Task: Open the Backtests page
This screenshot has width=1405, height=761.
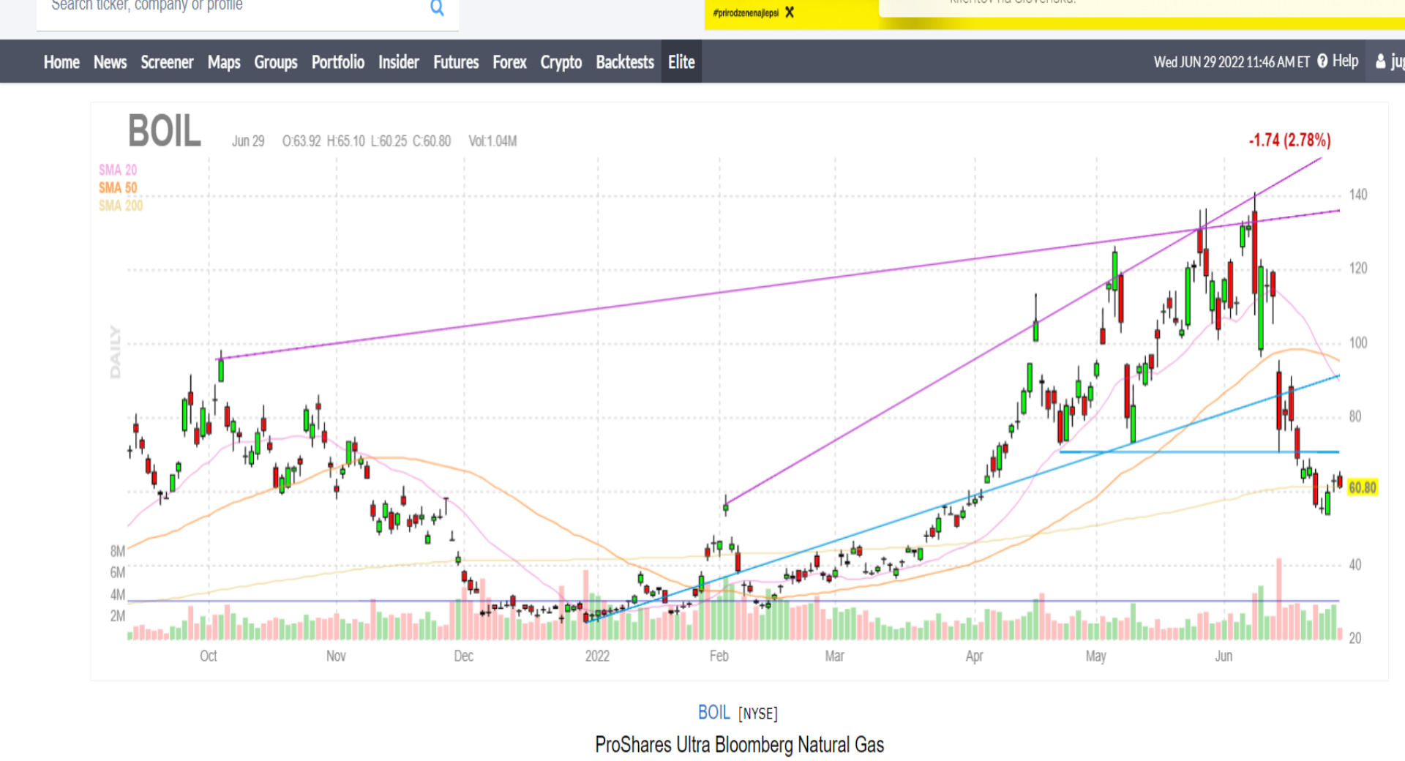Action: [x=625, y=62]
